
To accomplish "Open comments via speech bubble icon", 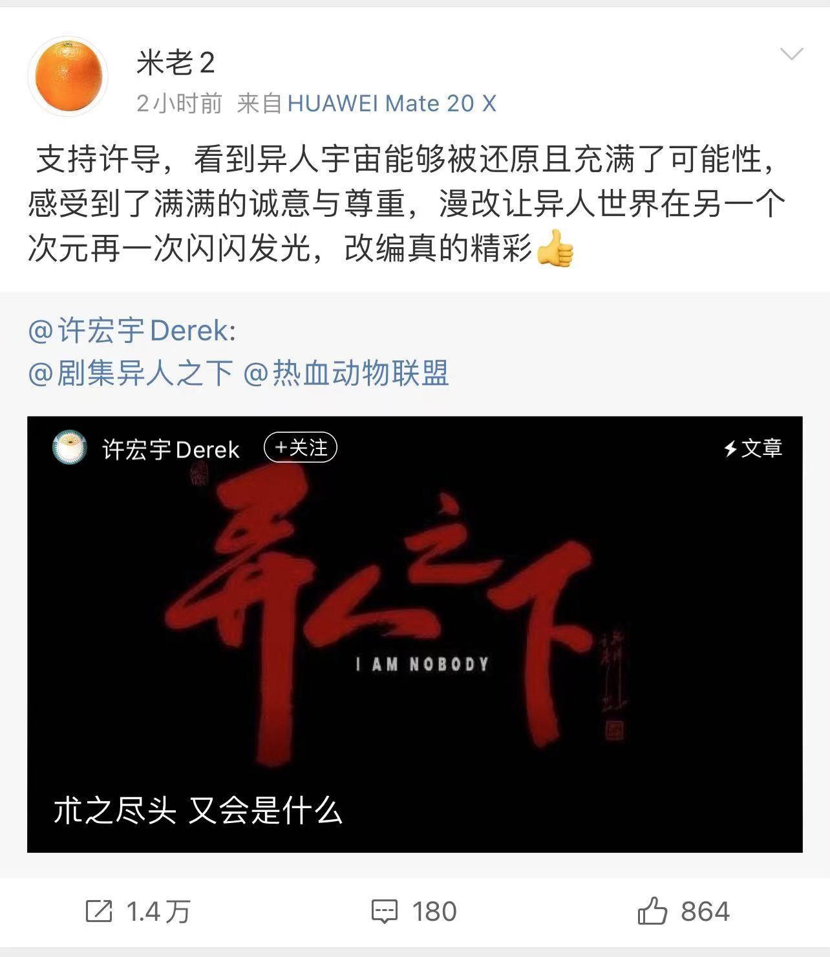I will (385, 912).
